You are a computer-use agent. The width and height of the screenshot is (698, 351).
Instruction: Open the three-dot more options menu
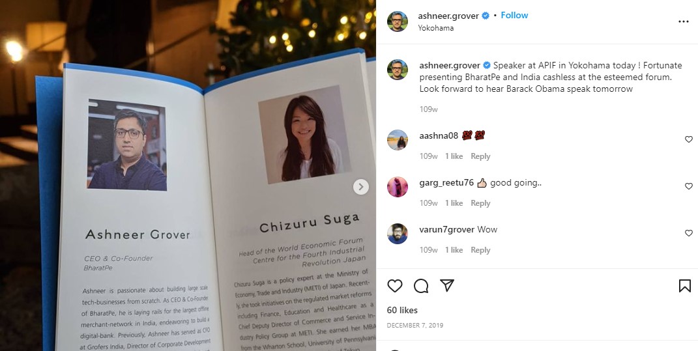(x=683, y=21)
